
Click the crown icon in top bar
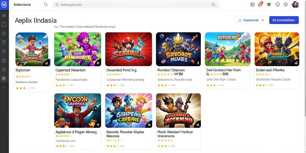pyautogui.click(x=269, y=4)
